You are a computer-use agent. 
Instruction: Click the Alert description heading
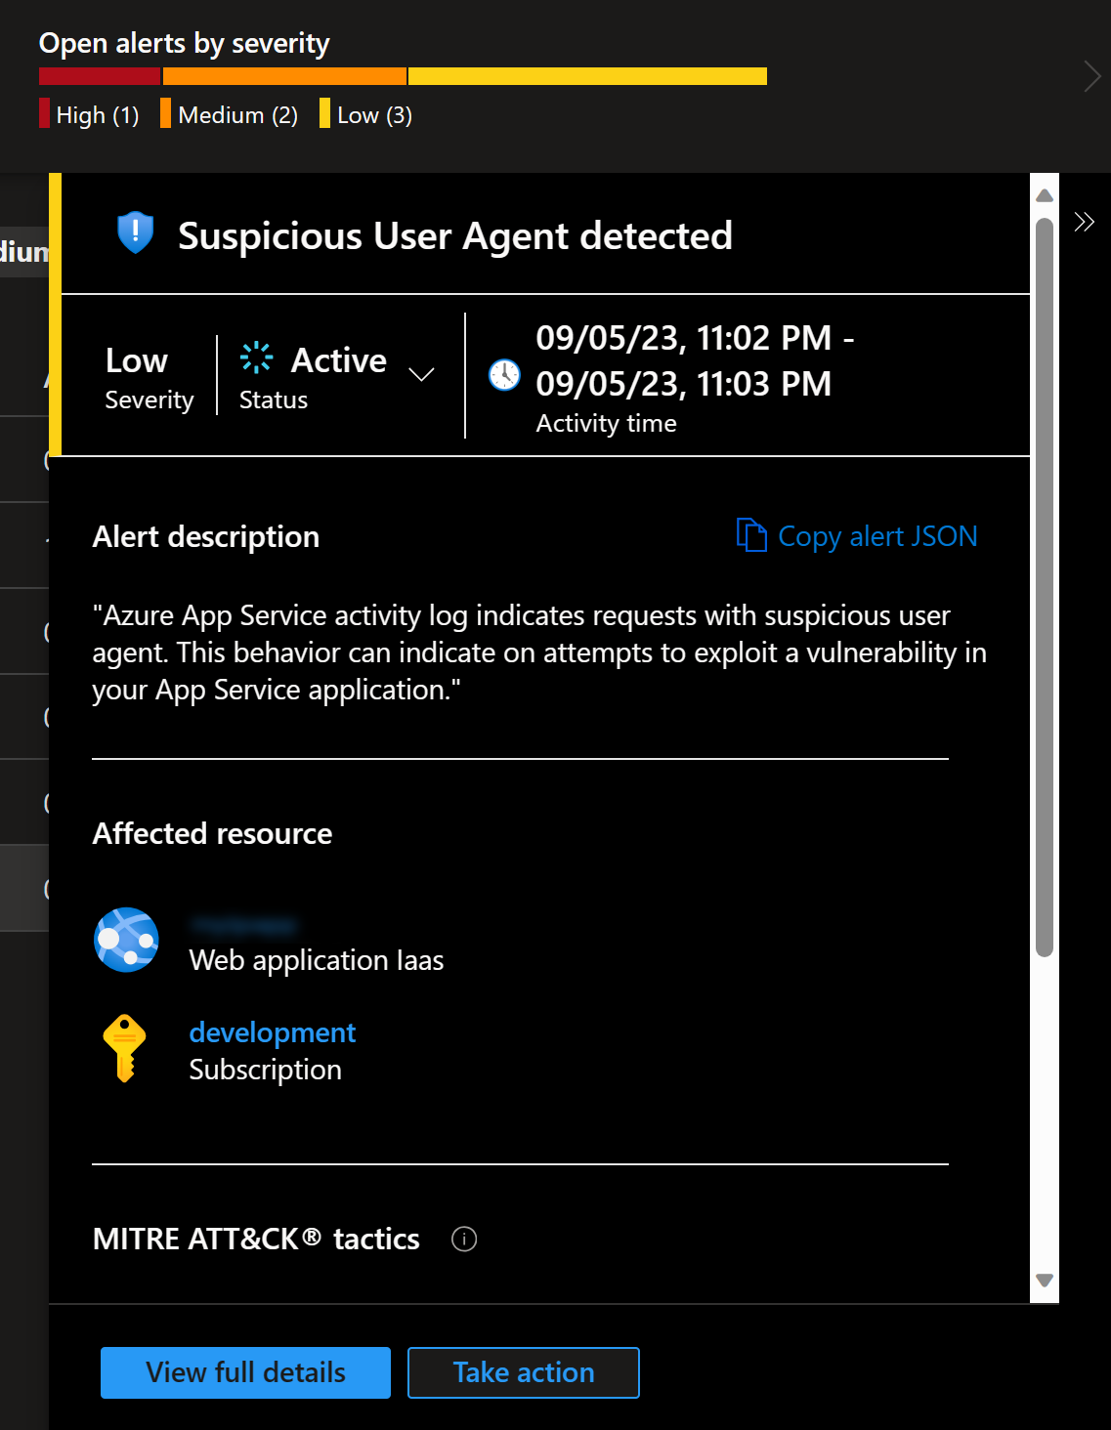(x=206, y=536)
